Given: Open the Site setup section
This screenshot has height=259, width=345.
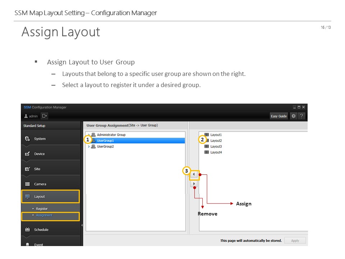Looking at the screenshot, I should (51, 169).
